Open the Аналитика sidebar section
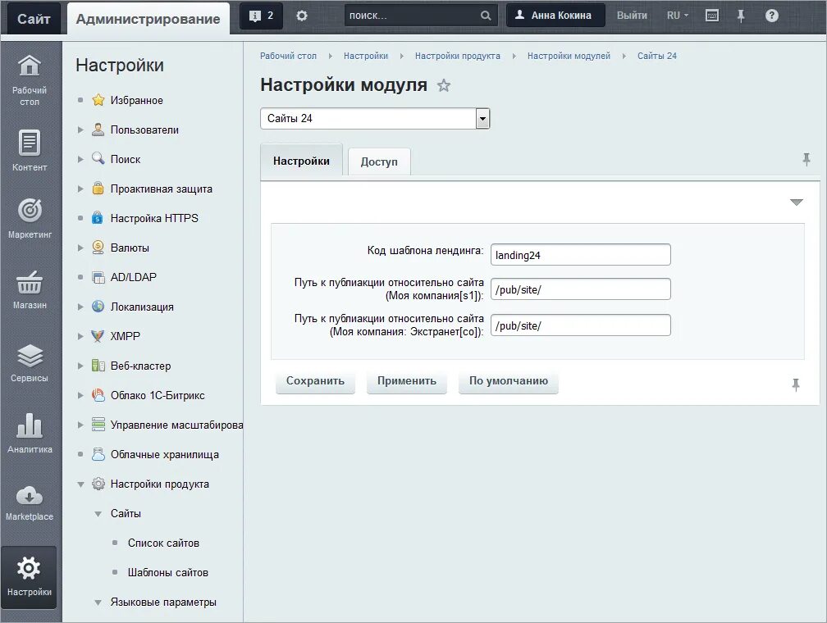The height and width of the screenshot is (623, 827). pyautogui.click(x=30, y=434)
